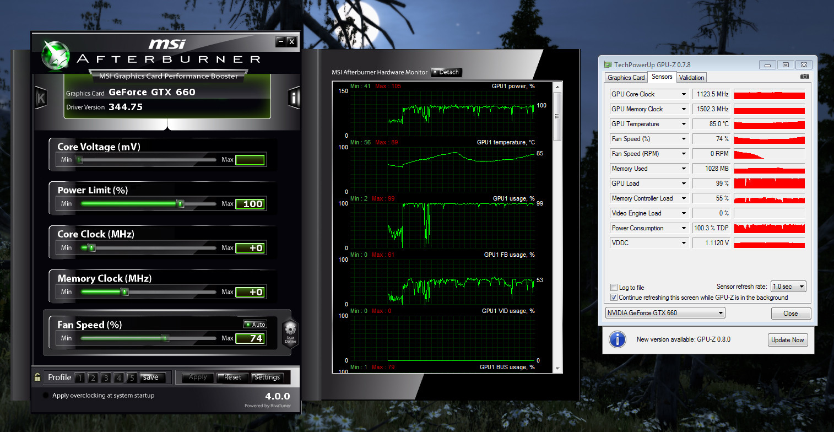Click the GPU-Z title bar app icon
834x432 pixels.
pos(608,64)
